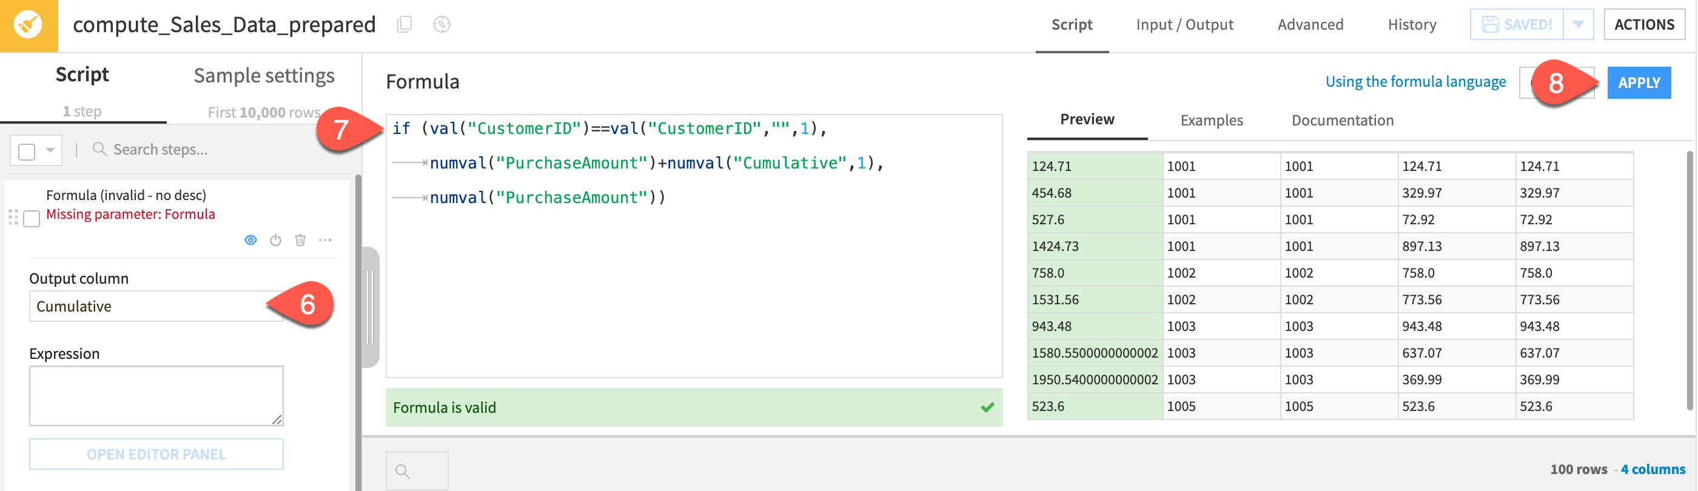Expand the dropdown arrow beside the select-all checkbox

50,150
